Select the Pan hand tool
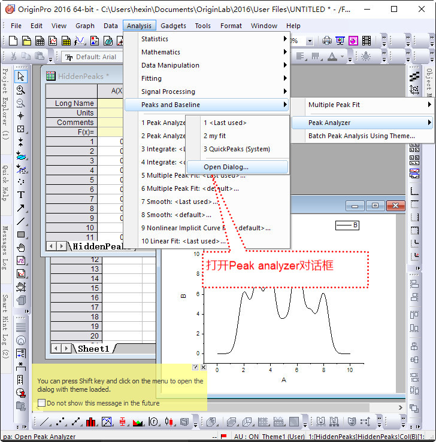 tap(21, 248)
